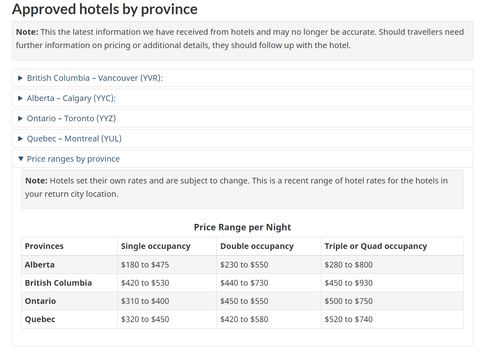Select the Single occupancy column header
480x354 pixels.
(x=155, y=246)
